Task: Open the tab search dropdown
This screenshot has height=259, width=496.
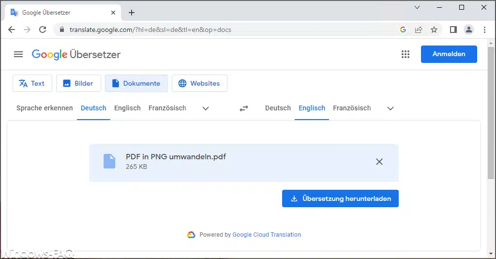Action: [417, 7]
